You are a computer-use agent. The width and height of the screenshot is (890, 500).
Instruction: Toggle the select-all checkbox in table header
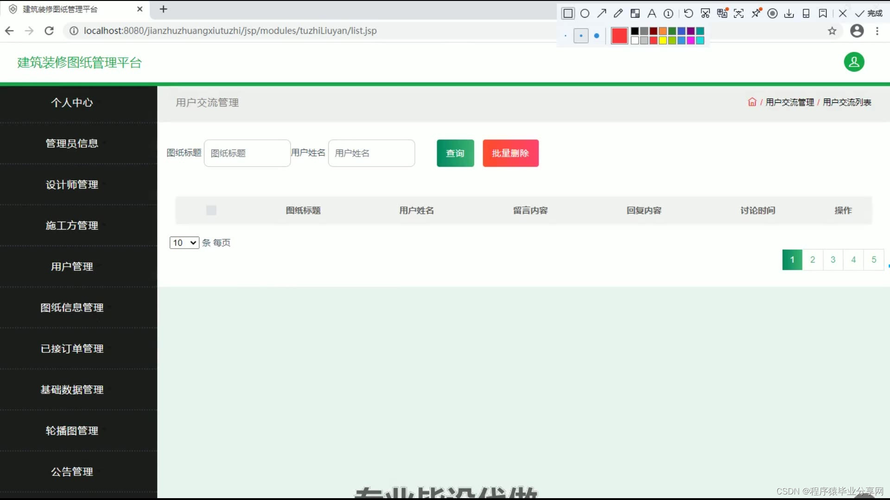211,211
